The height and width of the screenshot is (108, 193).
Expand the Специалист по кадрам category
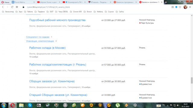[x=38, y=37]
